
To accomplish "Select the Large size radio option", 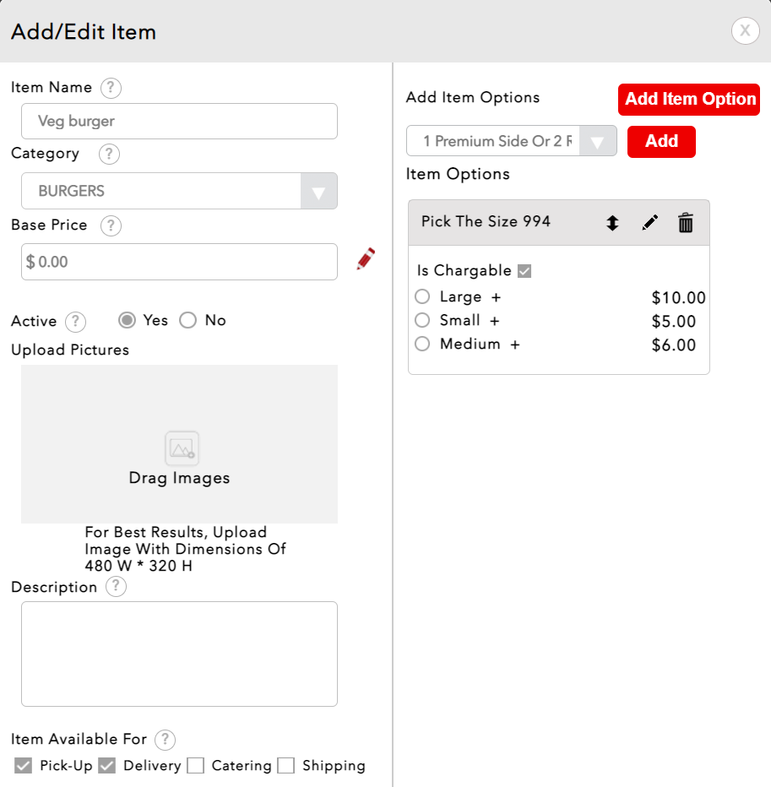I will 423,297.
